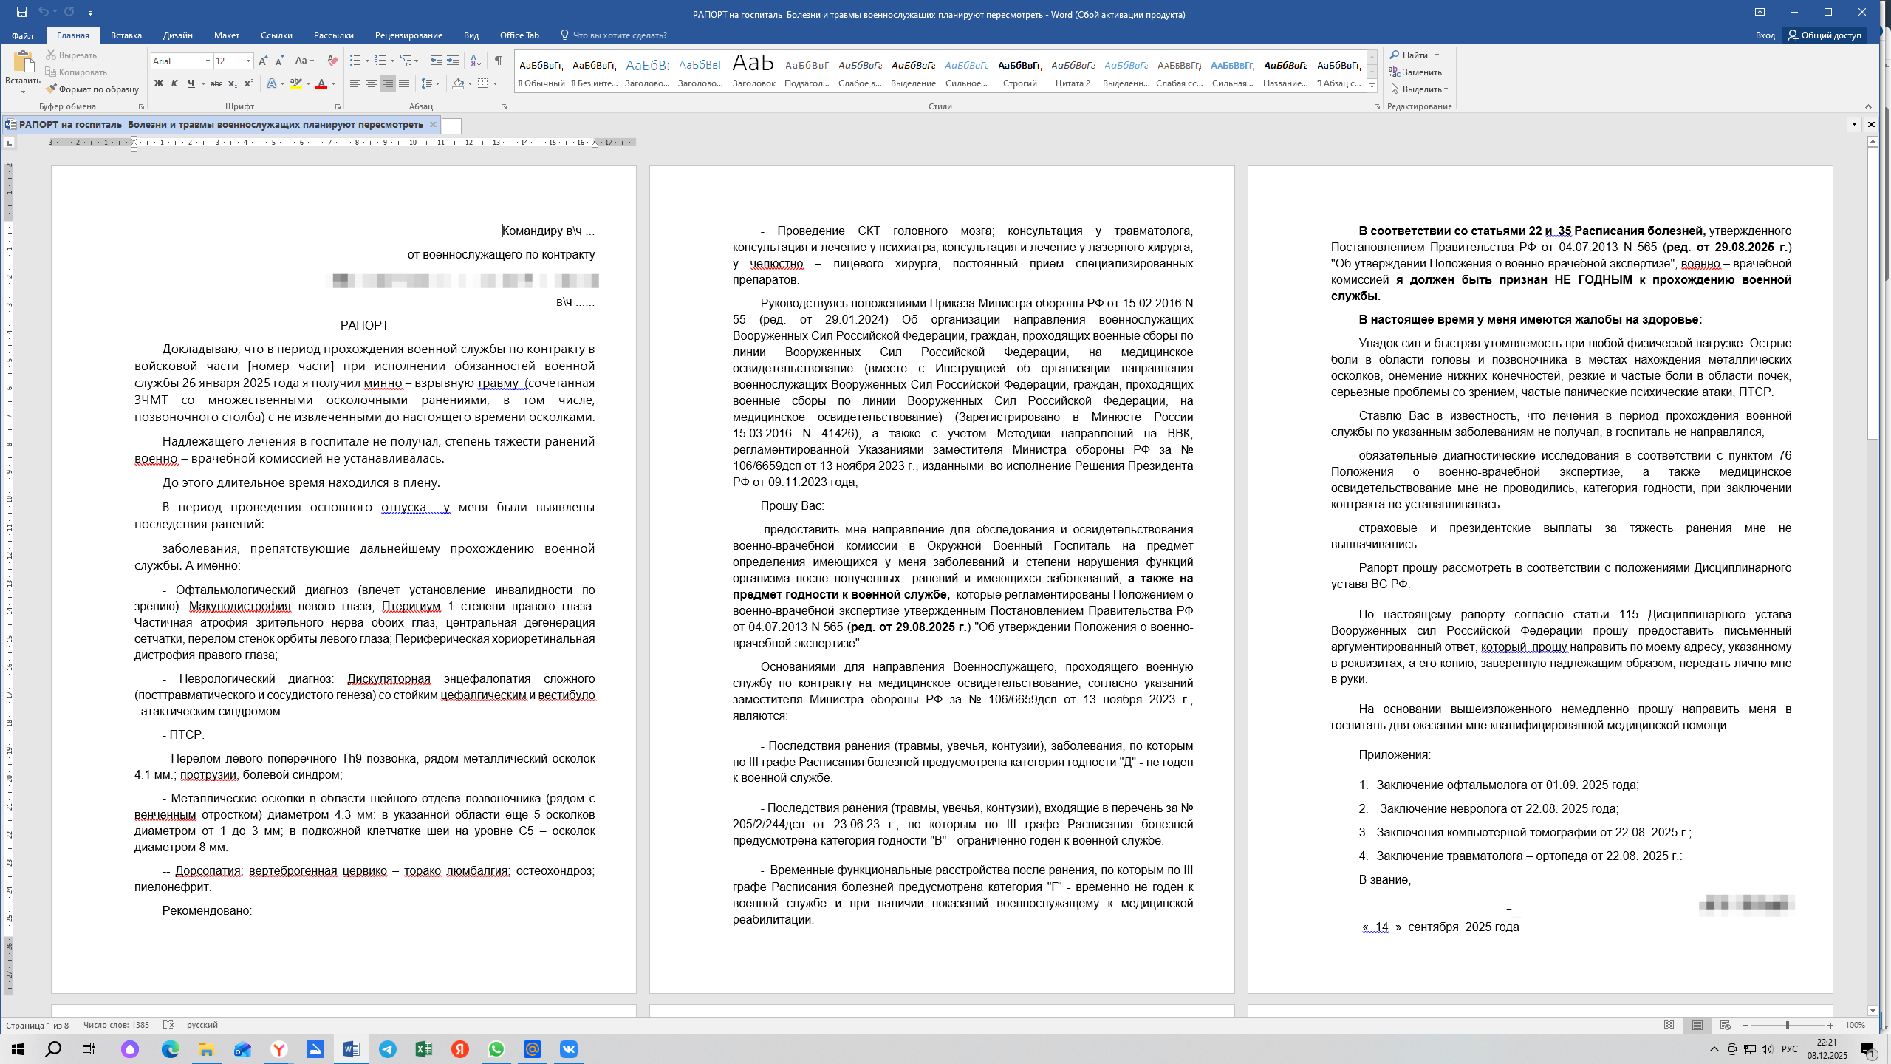The height and width of the screenshot is (1064, 1891).
Task: Apply the Цитата 2 style
Action: click(1073, 72)
